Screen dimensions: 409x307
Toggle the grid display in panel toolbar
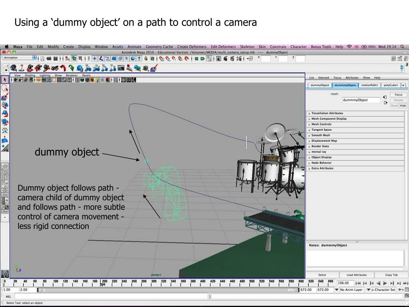pyautogui.click(x=39, y=80)
